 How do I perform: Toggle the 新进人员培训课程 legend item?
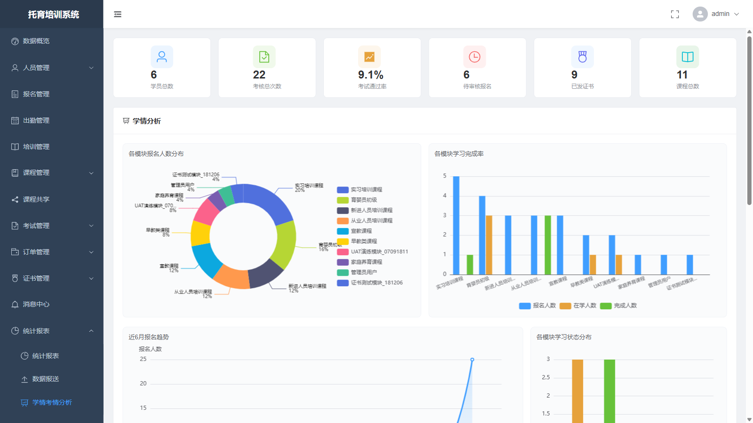point(365,211)
